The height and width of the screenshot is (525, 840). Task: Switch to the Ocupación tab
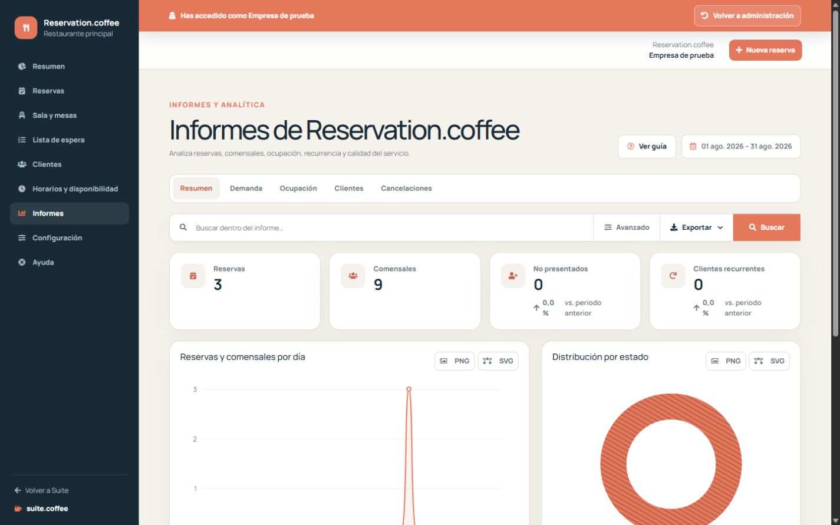tap(298, 189)
